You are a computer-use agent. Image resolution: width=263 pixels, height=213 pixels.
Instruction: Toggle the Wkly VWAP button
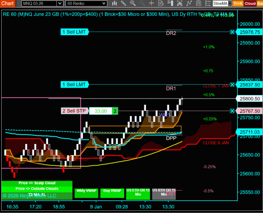[86, 193]
